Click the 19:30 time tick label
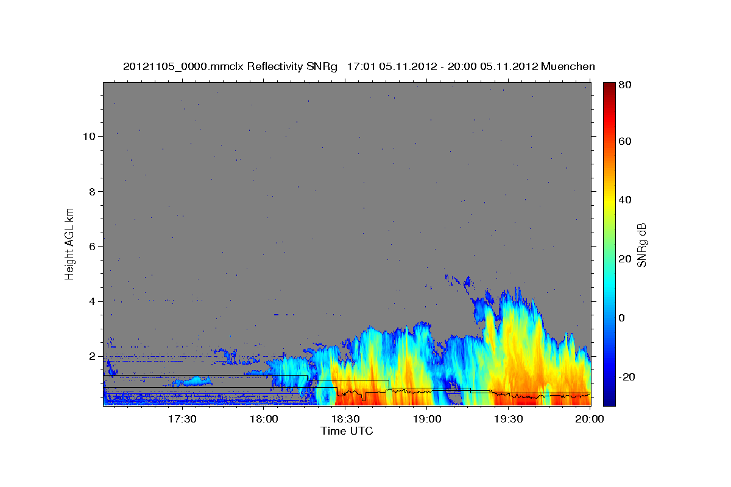This screenshot has height=487, width=731. click(508, 419)
